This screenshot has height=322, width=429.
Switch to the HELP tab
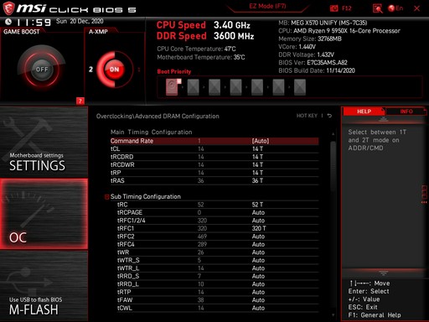click(x=364, y=112)
